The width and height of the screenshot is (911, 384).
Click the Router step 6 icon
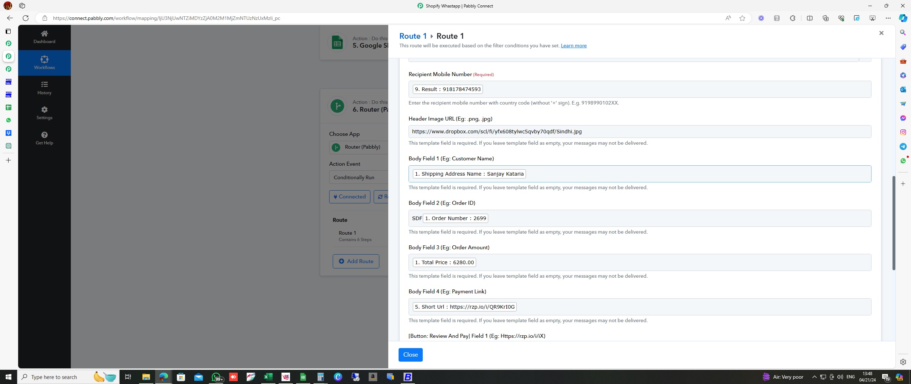[x=337, y=106]
